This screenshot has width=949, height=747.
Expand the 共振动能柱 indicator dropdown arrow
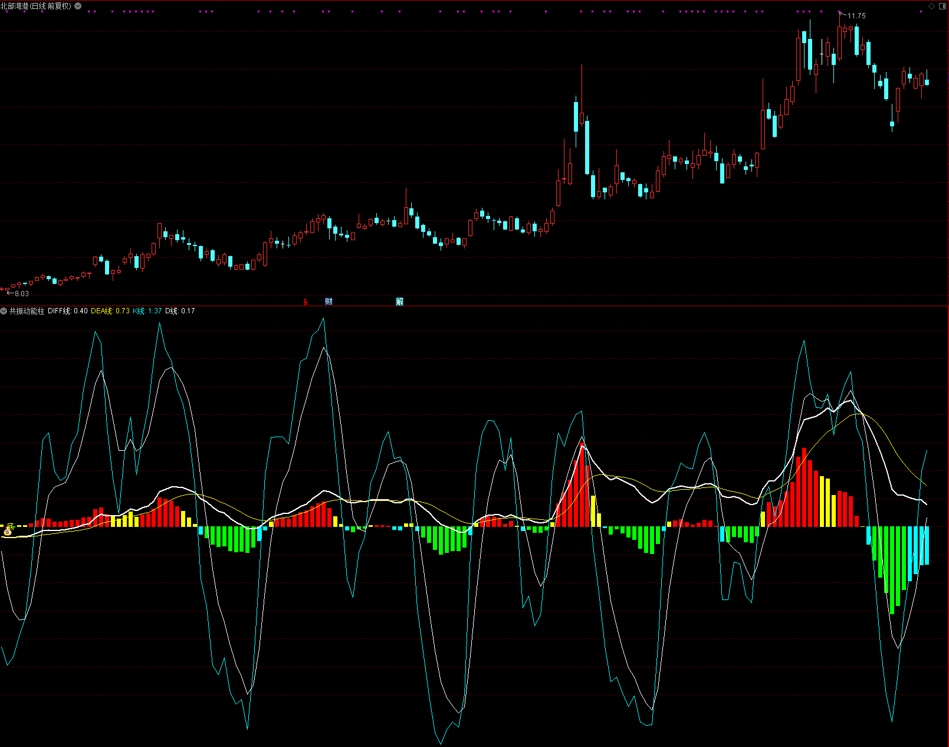click(x=4, y=311)
